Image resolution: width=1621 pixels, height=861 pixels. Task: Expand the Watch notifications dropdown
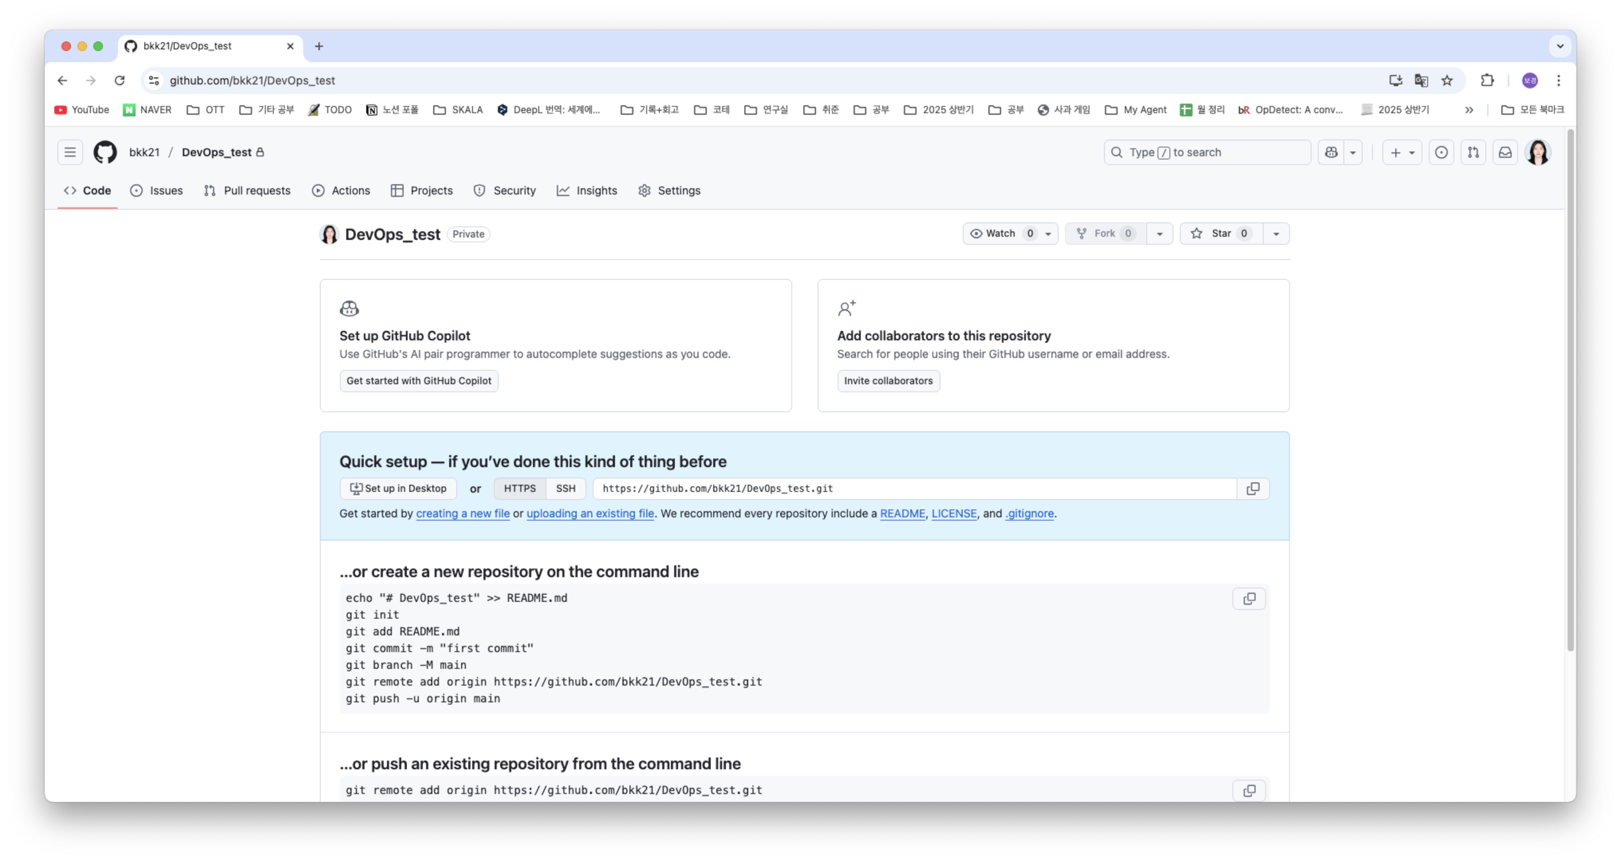tap(1048, 234)
